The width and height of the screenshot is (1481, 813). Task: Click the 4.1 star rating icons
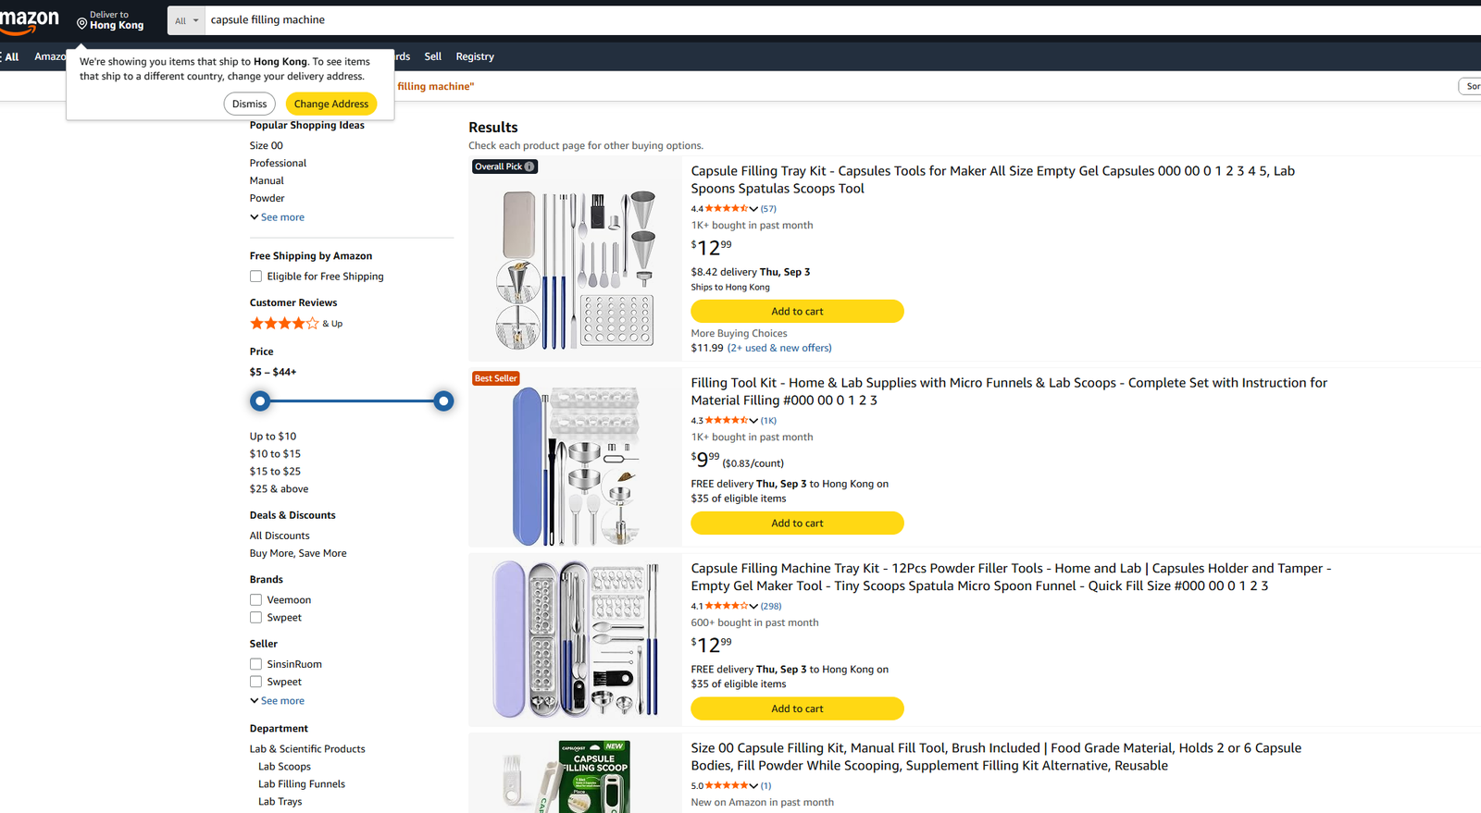[x=727, y=607]
